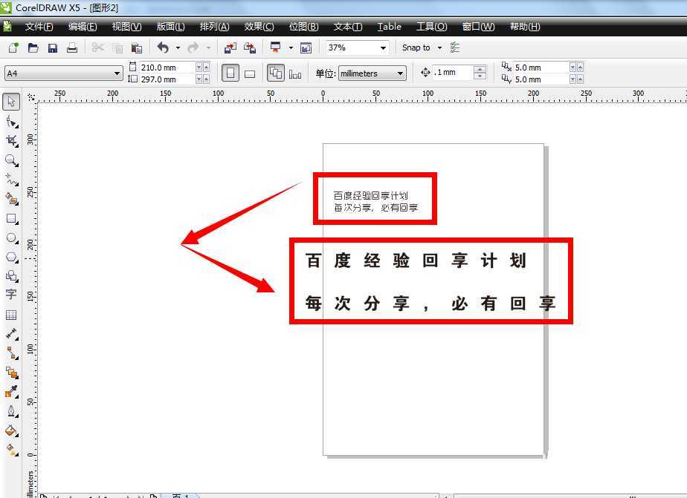This screenshot has height=498, width=687.
Task: Switch page orientation to landscape
Action: [x=251, y=73]
